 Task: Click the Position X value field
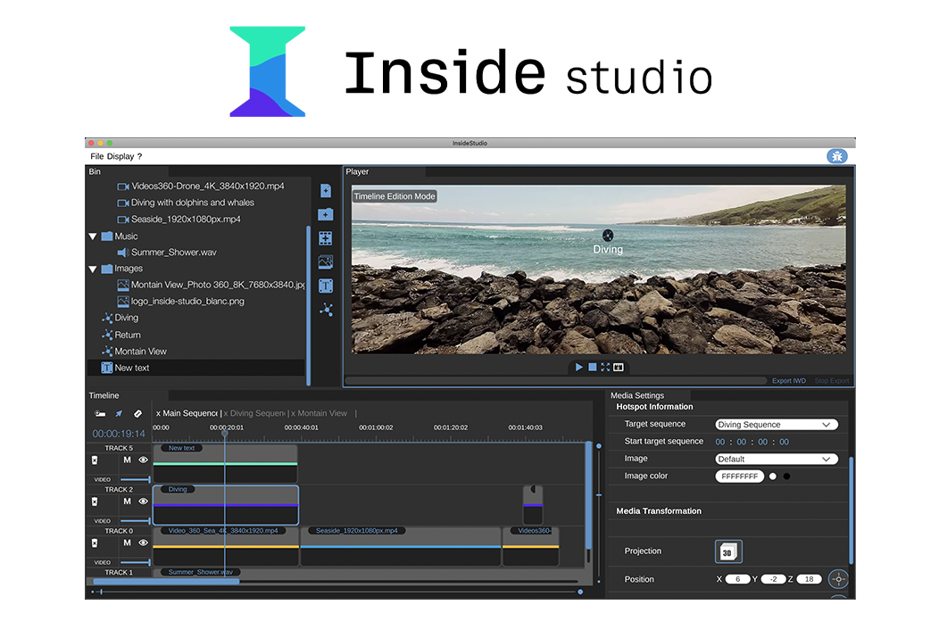737,579
